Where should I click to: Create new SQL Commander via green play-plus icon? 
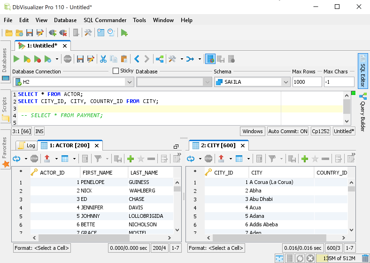click(x=124, y=32)
